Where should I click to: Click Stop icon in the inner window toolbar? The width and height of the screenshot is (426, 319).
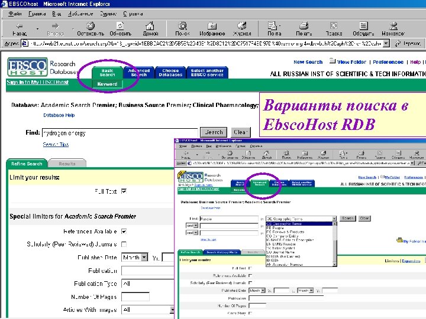pyautogui.click(x=230, y=154)
